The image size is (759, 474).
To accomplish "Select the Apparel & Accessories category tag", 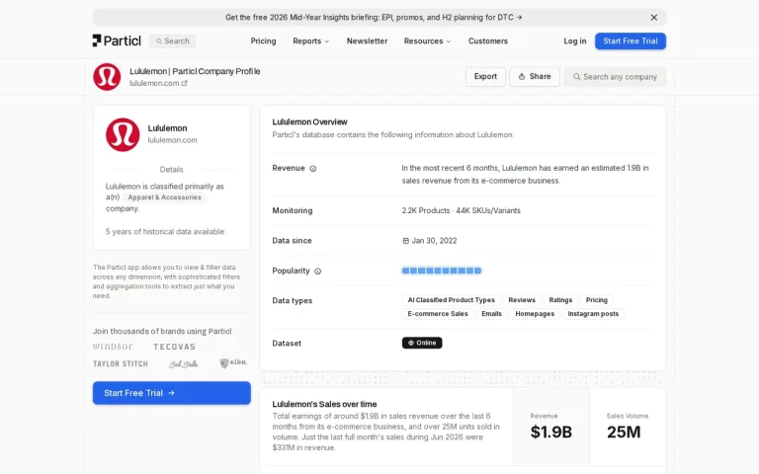I will pyautogui.click(x=165, y=197).
